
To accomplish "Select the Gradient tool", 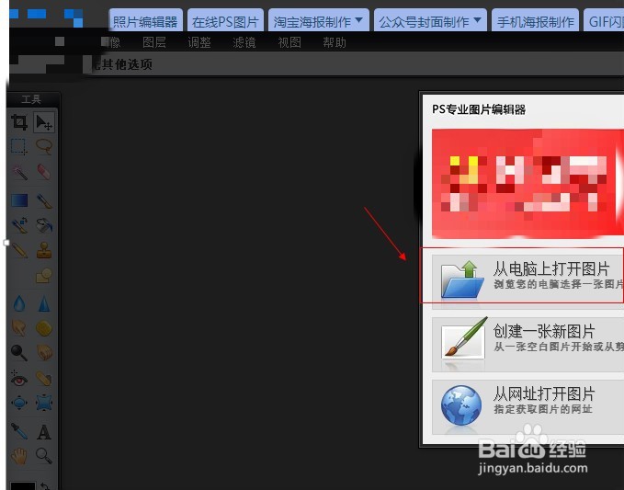I will pyautogui.click(x=19, y=200).
